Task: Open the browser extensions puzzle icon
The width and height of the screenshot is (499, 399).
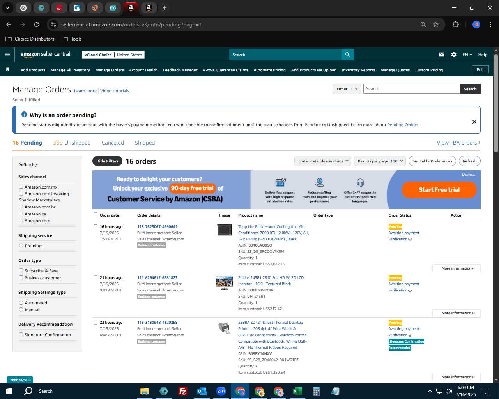Action: (455, 25)
